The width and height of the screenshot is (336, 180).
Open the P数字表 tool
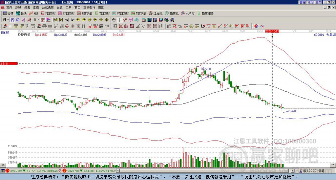[x=85, y=13]
